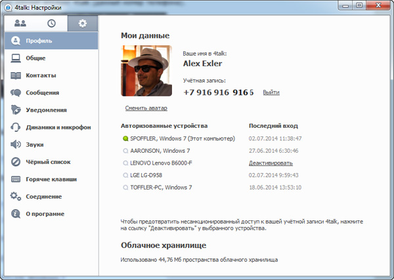
Task: Click the Уведомления bell icon
Action: 16,110
